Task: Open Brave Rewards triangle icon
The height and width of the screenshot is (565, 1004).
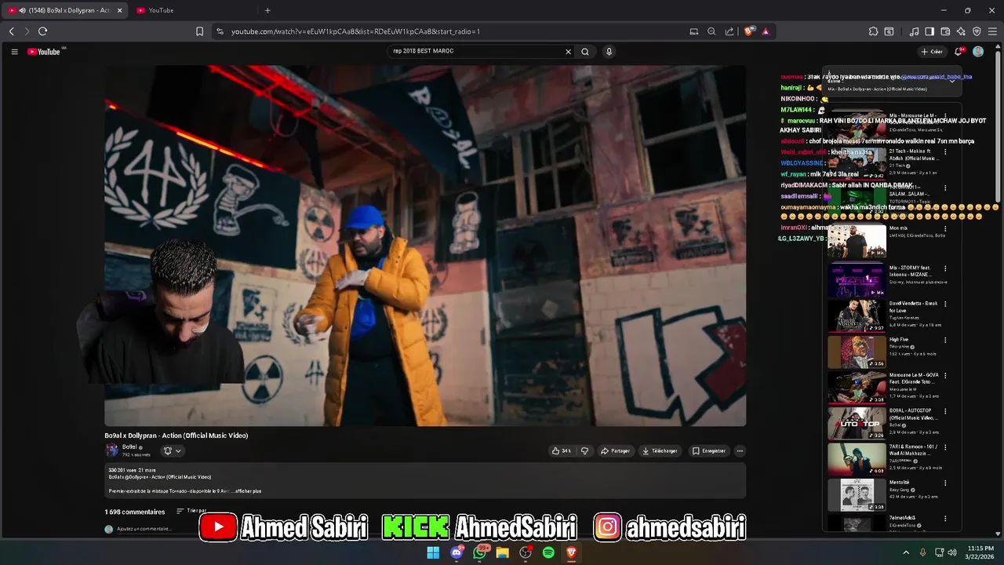Action: pyautogui.click(x=766, y=31)
